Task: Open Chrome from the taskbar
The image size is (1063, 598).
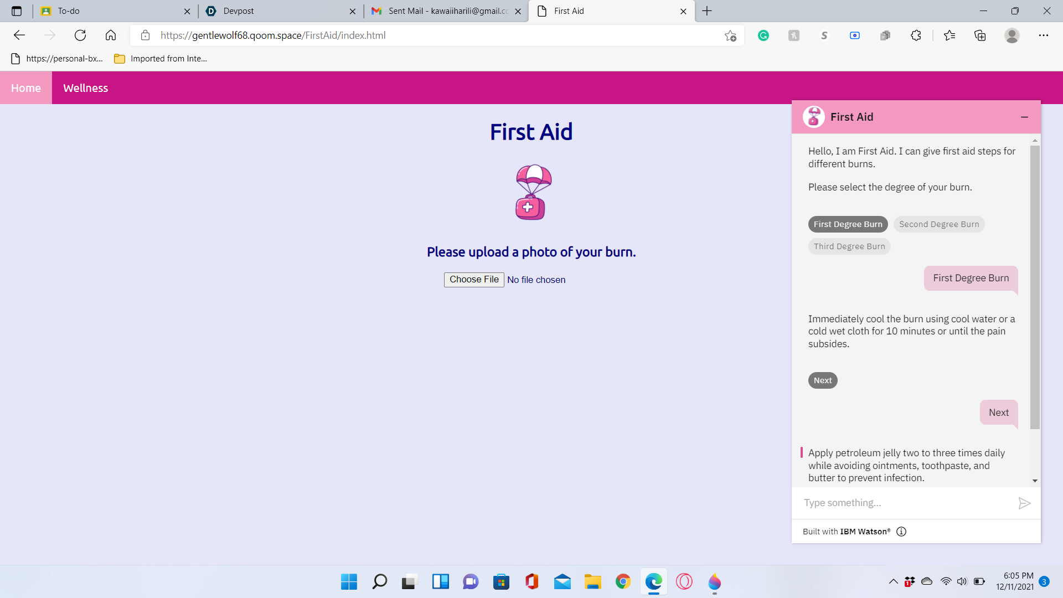Action: click(x=623, y=581)
